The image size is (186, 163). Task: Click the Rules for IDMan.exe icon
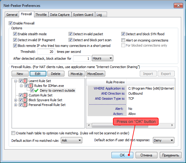pyautogui.click(x=31, y=86)
